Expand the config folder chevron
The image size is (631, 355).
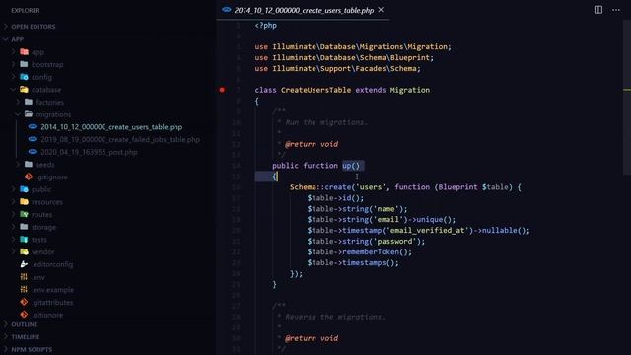click(x=13, y=77)
